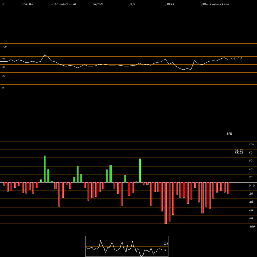
Task: Click the Bkec Projects Limit title text
Action: 215,4
